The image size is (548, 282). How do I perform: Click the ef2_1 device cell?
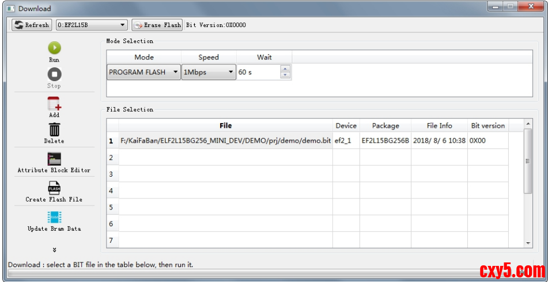[346, 140]
